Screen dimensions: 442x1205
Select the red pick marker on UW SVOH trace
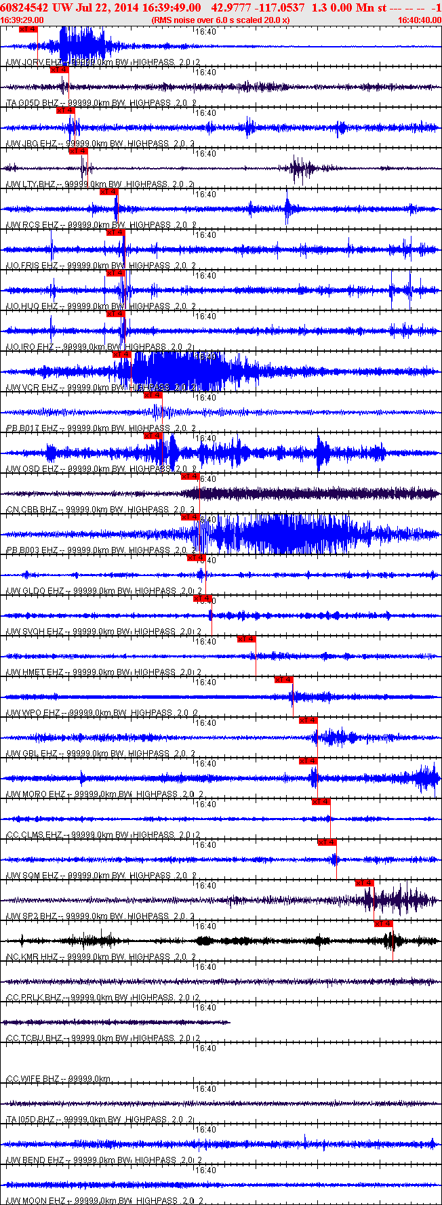point(203,598)
